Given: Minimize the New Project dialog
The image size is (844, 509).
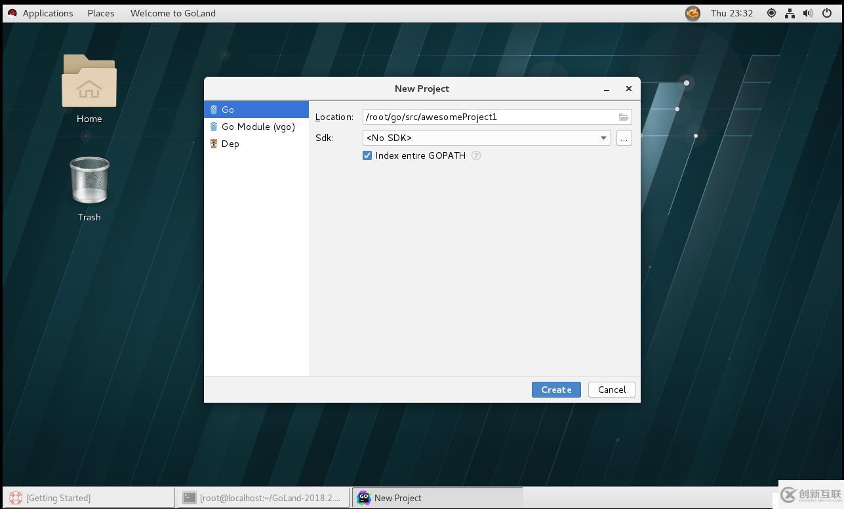Looking at the screenshot, I should (607, 89).
